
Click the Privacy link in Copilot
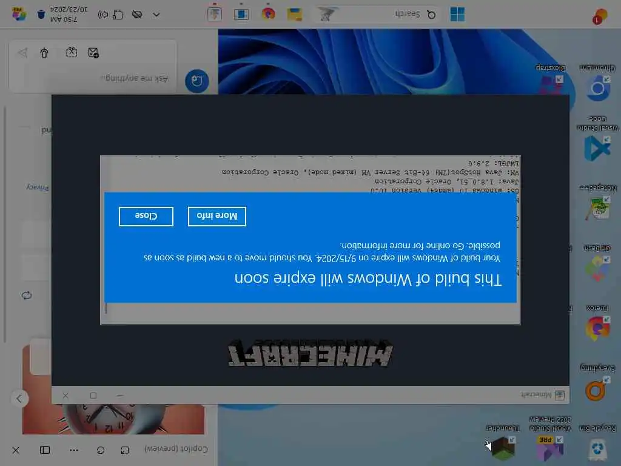coord(38,187)
